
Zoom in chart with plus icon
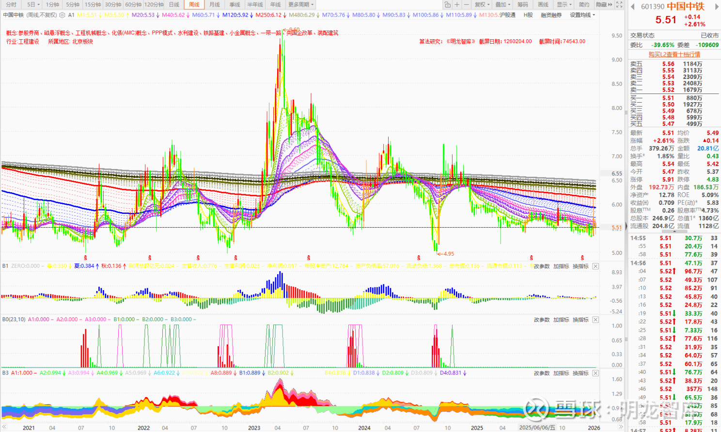[x=456, y=4]
